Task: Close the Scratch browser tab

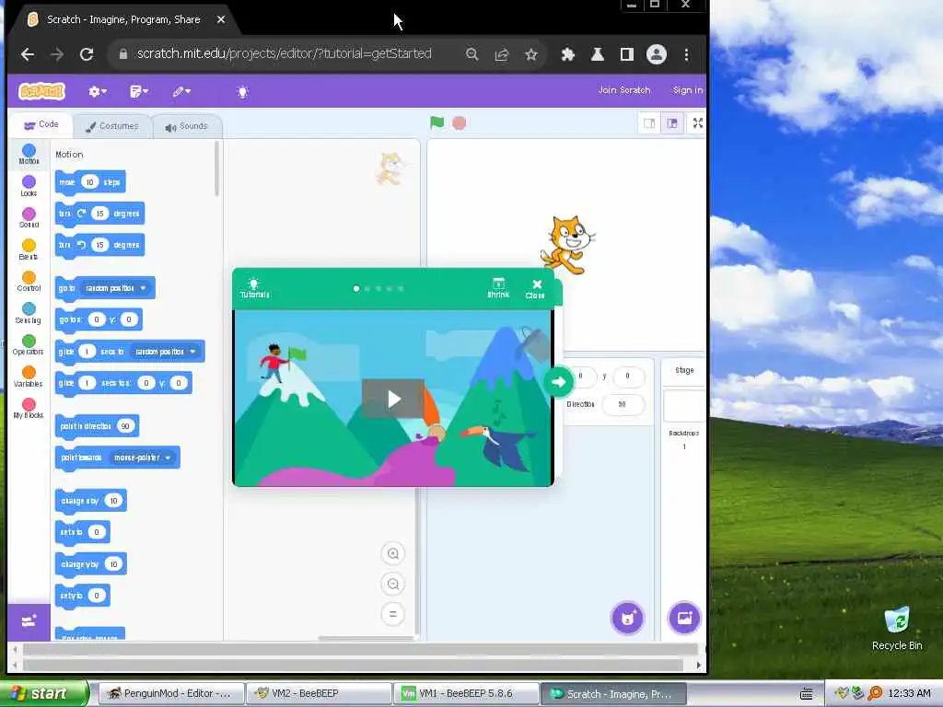Action: coord(221,19)
